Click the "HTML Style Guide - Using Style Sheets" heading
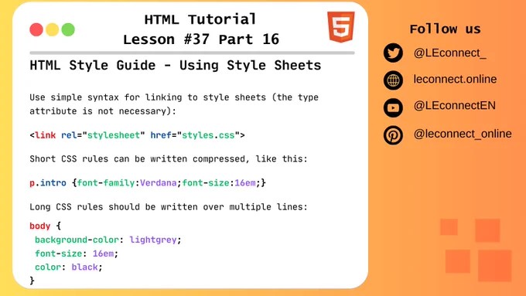526x296 pixels. (x=176, y=65)
